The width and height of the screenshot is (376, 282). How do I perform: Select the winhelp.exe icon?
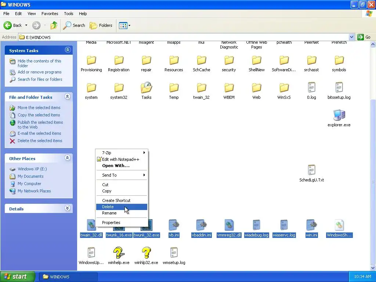coord(119,253)
